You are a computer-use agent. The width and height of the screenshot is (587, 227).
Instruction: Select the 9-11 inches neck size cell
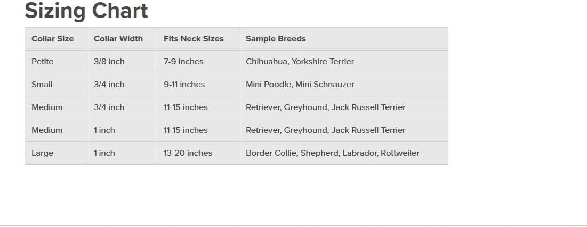point(184,85)
